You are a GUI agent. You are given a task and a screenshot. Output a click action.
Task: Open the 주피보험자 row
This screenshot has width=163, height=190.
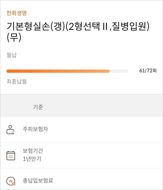81,130
